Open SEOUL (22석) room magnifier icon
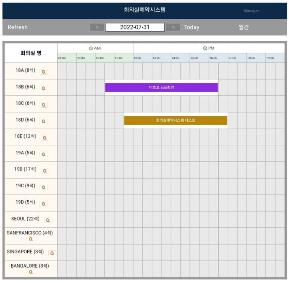Image resolution: width=289 pixels, height=283 pixels. coord(48,220)
